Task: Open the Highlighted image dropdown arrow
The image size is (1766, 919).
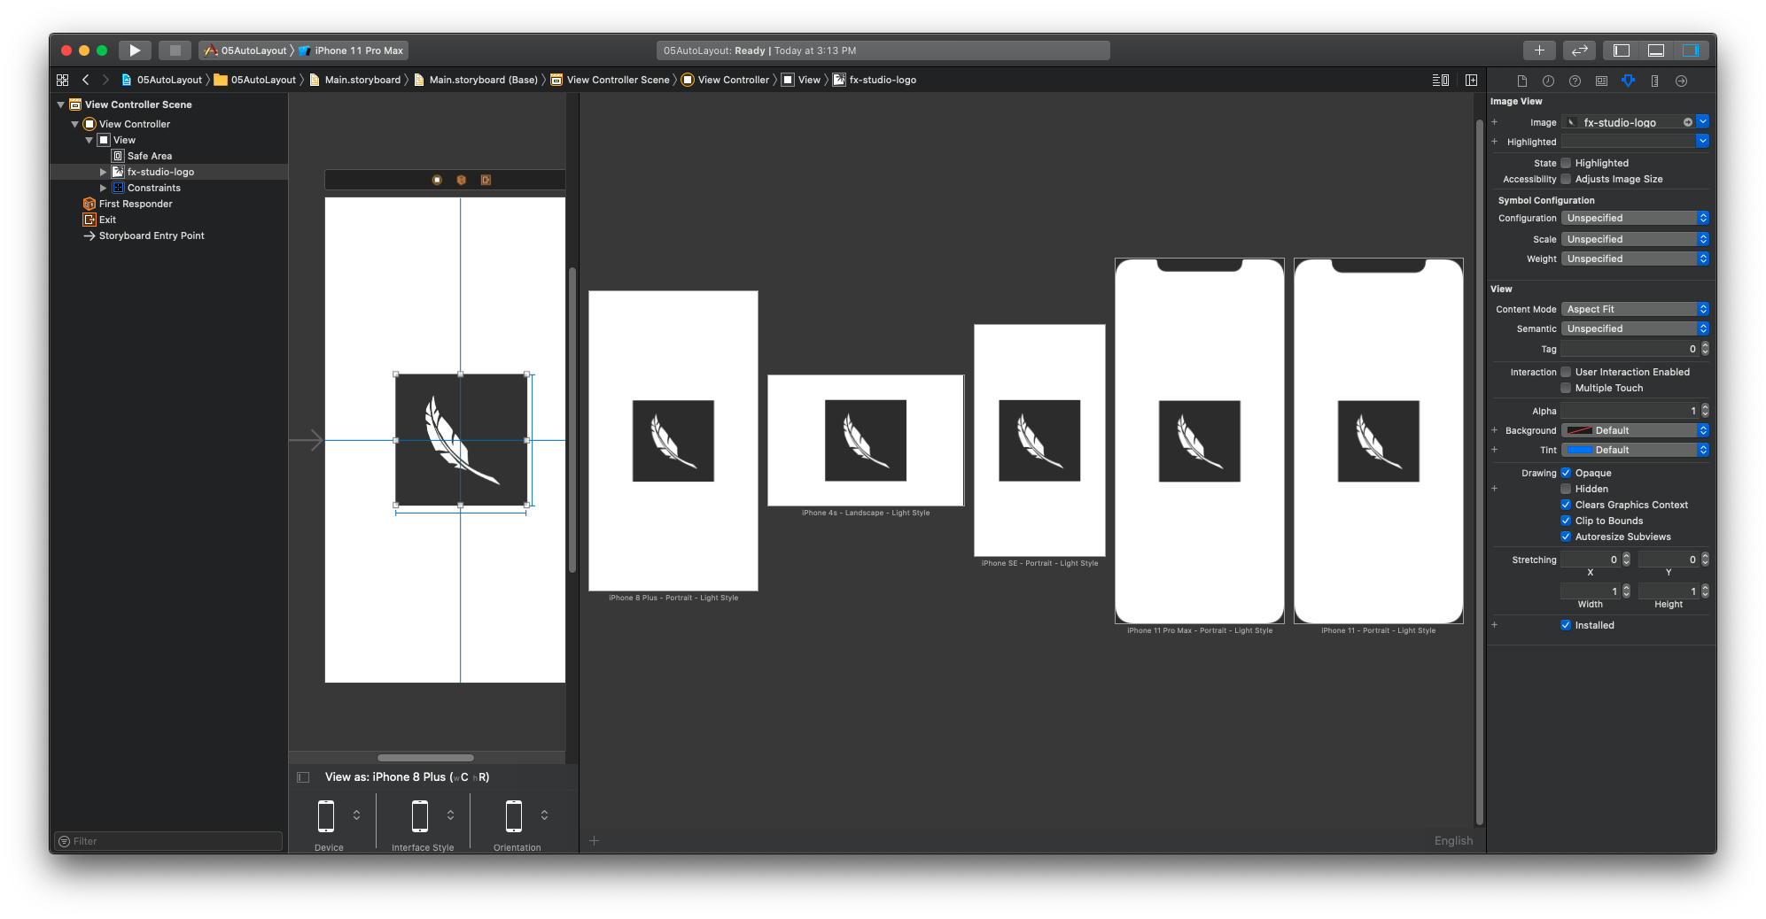Action: 1702,142
